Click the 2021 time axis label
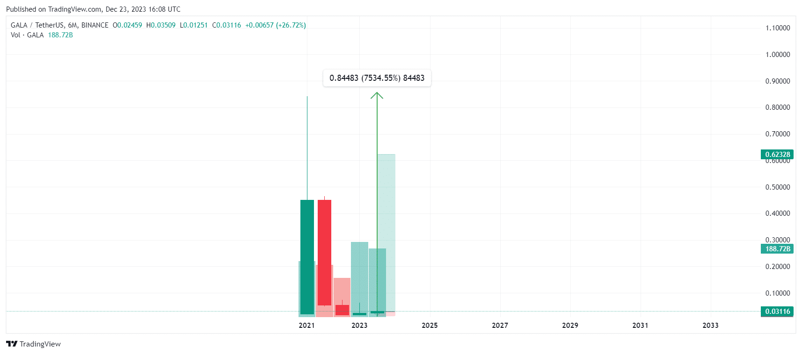802x354 pixels. (x=307, y=326)
